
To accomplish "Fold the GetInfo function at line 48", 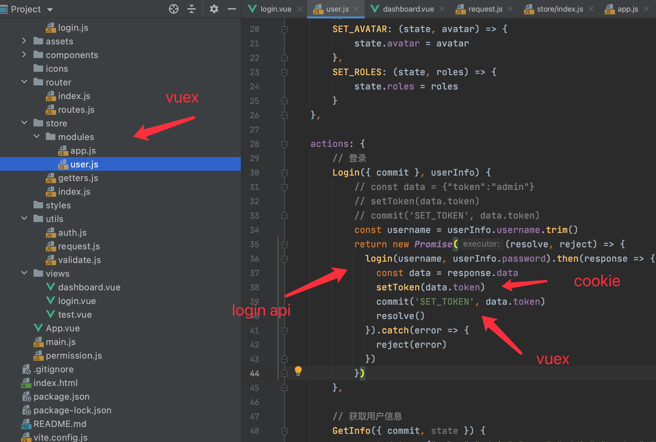I will point(284,431).
